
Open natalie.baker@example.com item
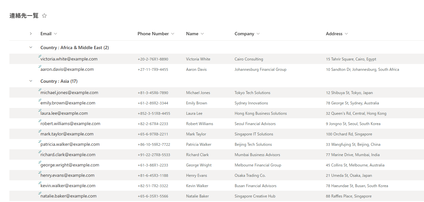click(x=69, y=196)
